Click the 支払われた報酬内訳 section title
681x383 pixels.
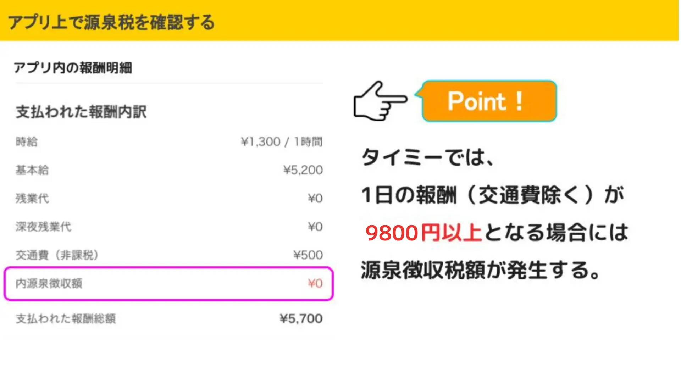click(x=81, y=112)
